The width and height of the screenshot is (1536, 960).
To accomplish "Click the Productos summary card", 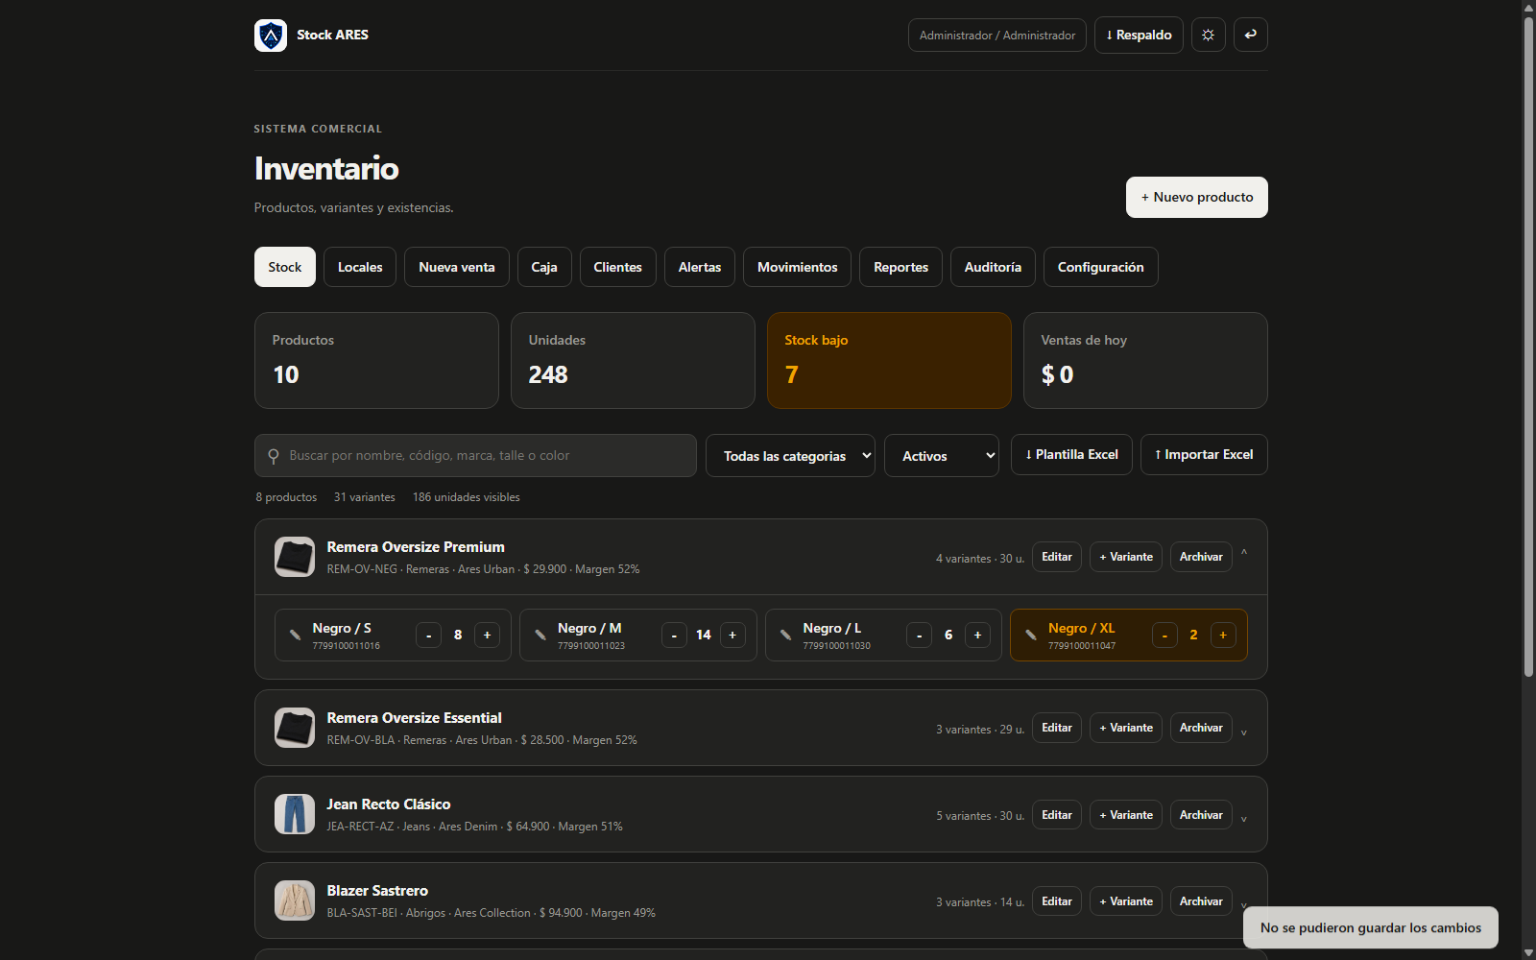I will 376,361.
